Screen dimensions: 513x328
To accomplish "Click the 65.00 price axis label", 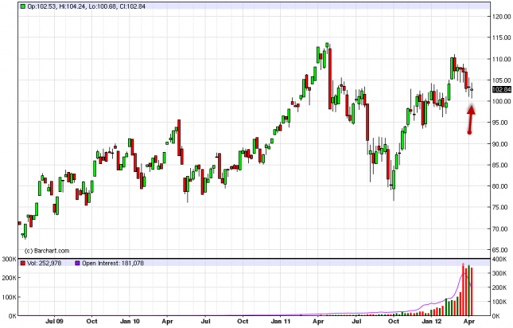I will click(502, 250).
